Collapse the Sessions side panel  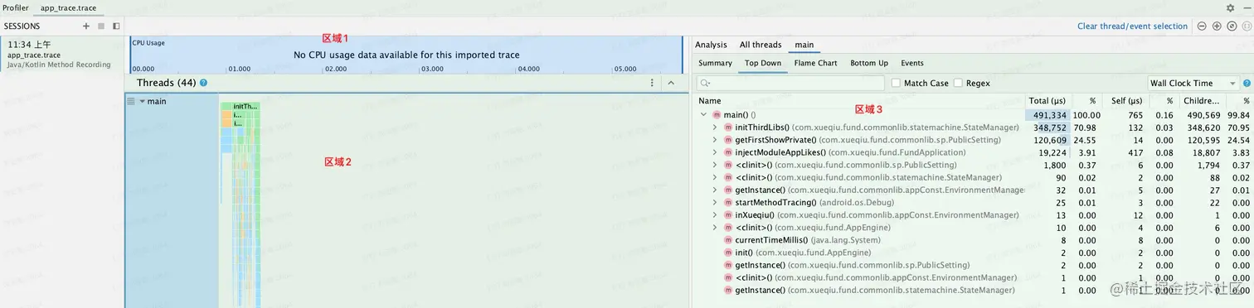tap(116, 26)
